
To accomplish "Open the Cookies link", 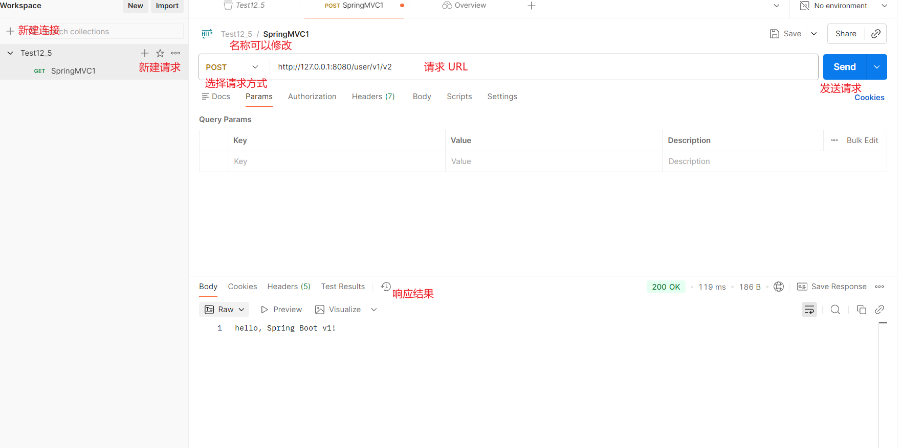I will coord(869,98).
